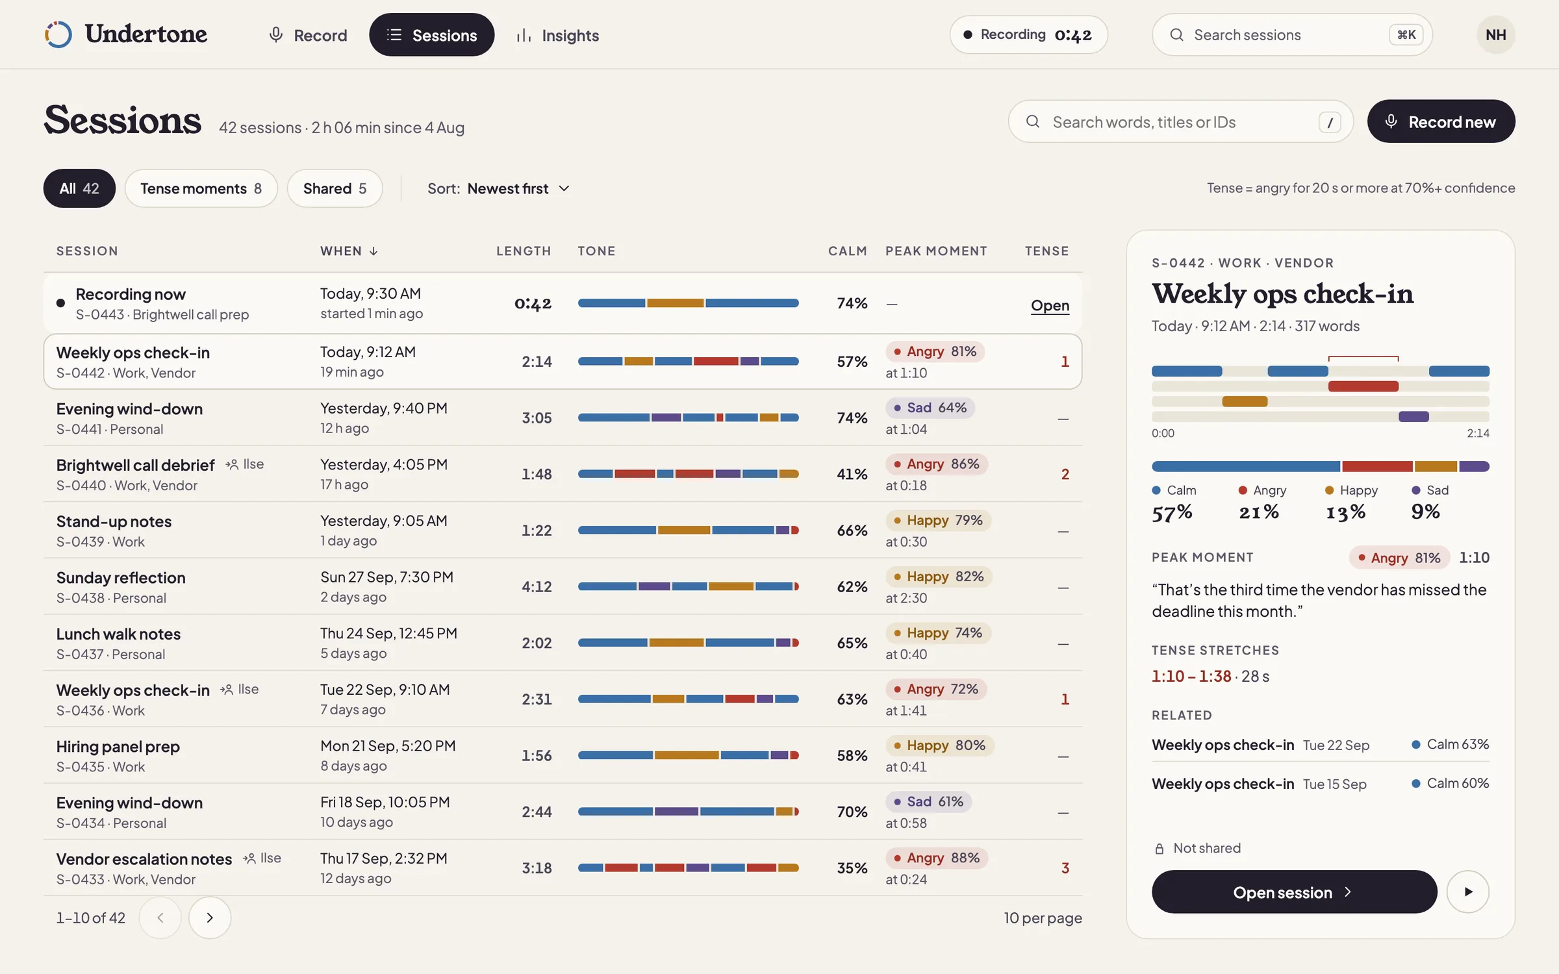
Task: Click the Open session button
Action: 1294,892
